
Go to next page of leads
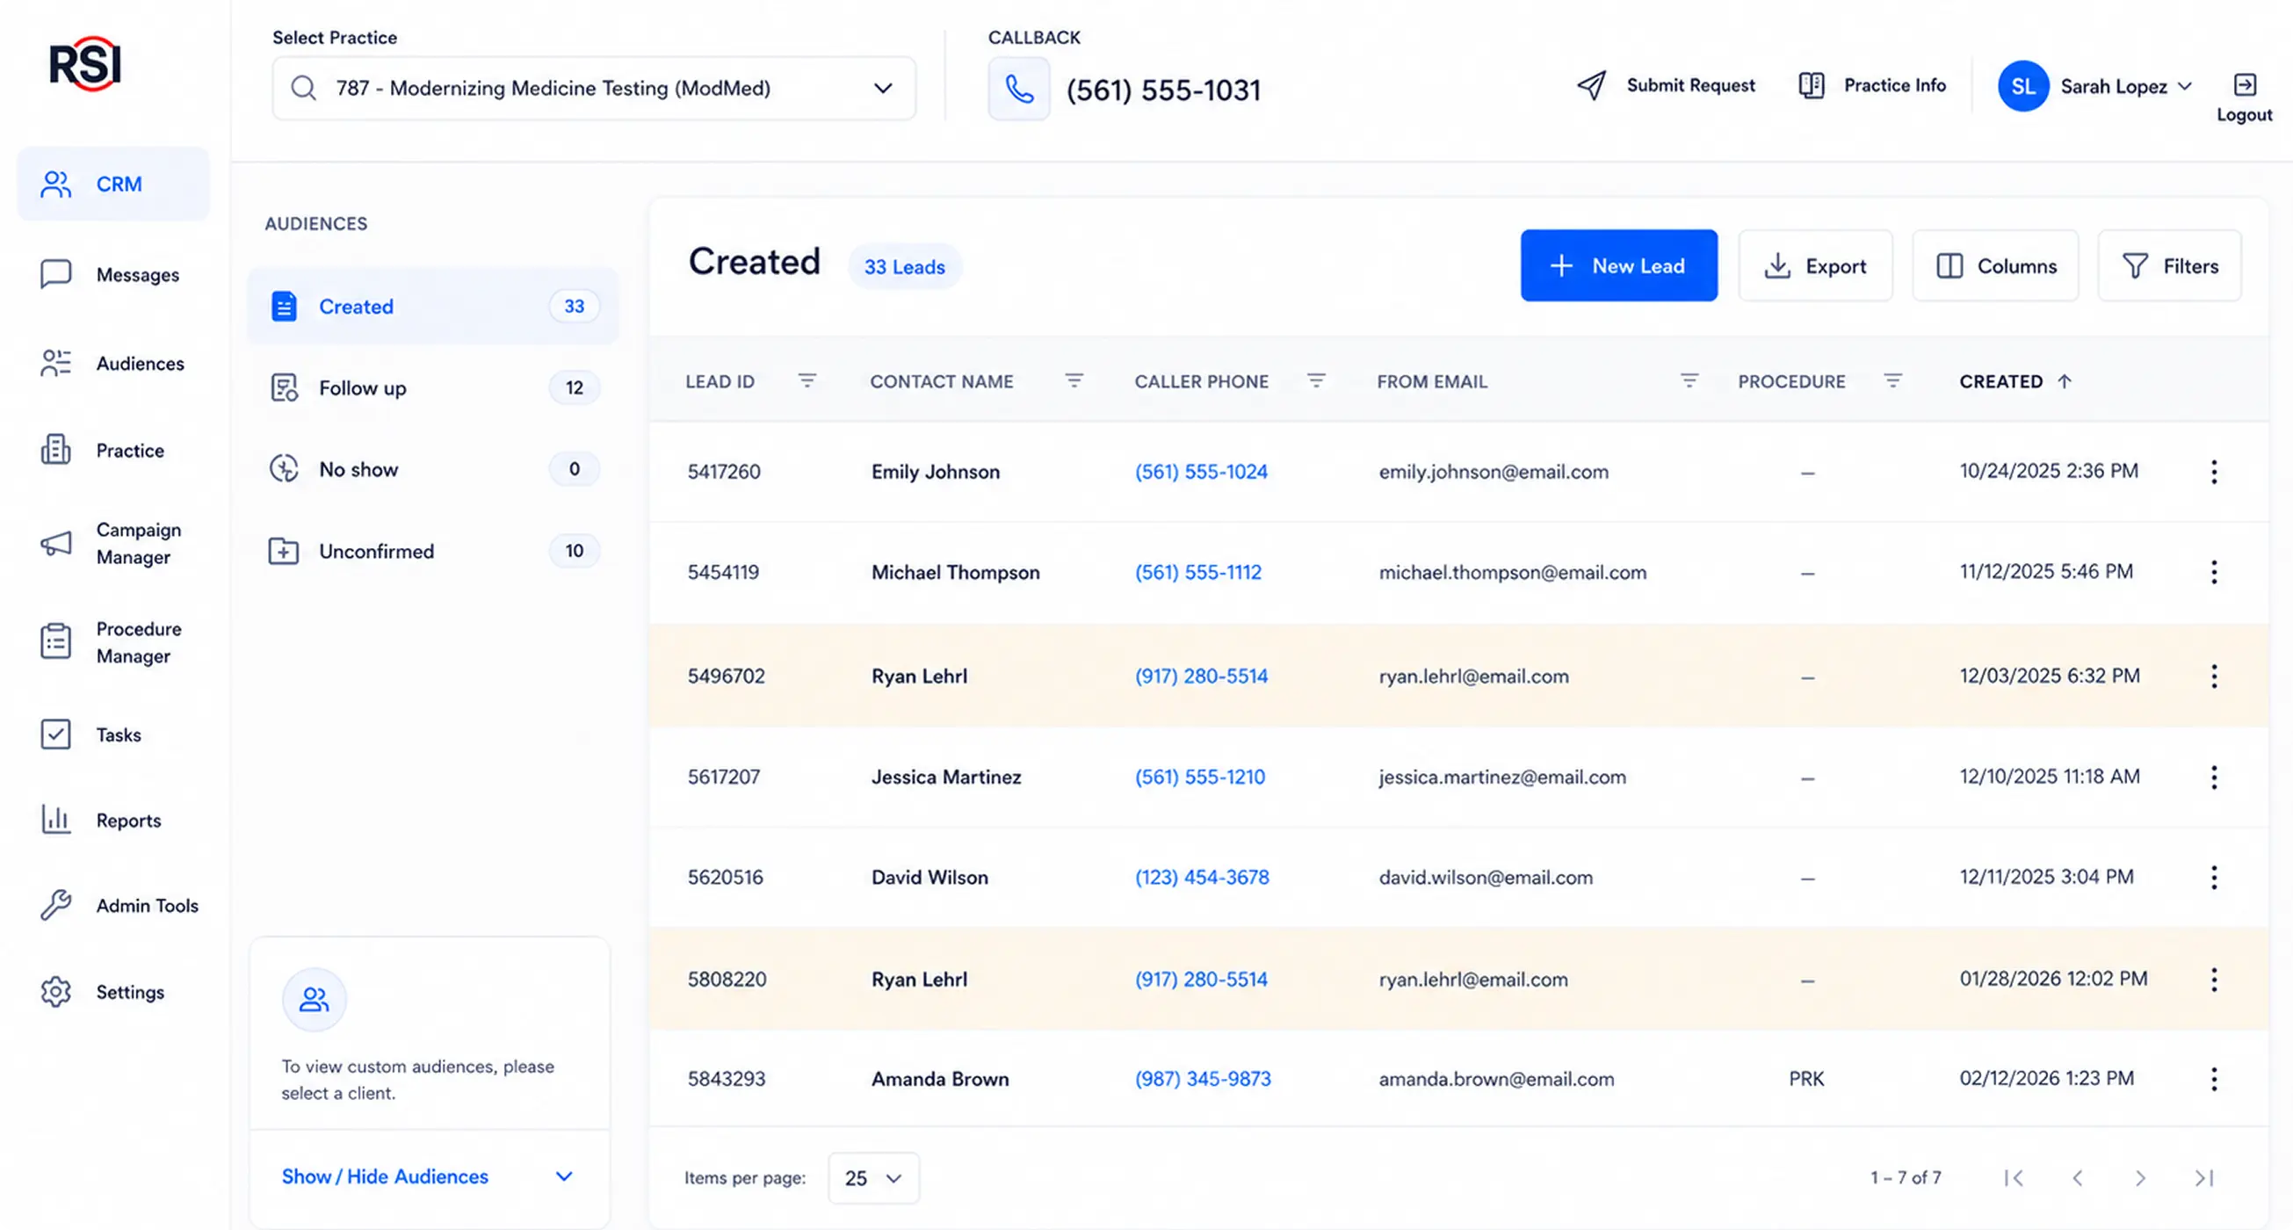coord(2140,1177)
